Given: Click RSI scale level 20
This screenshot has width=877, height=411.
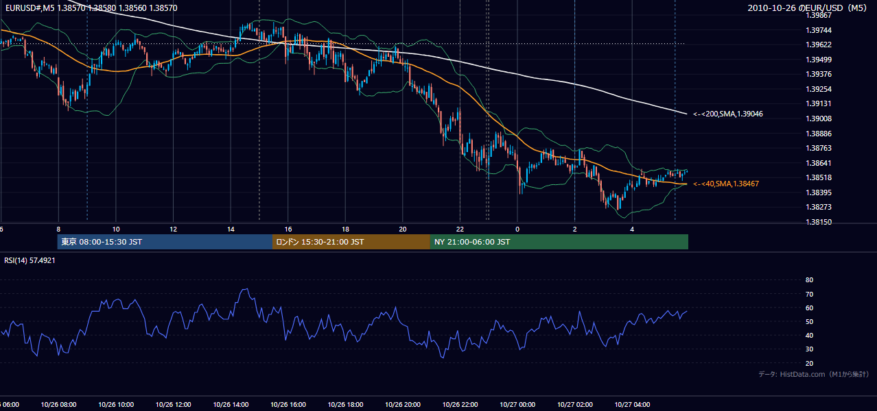Looking at the screenshot, I should (809, 363).
